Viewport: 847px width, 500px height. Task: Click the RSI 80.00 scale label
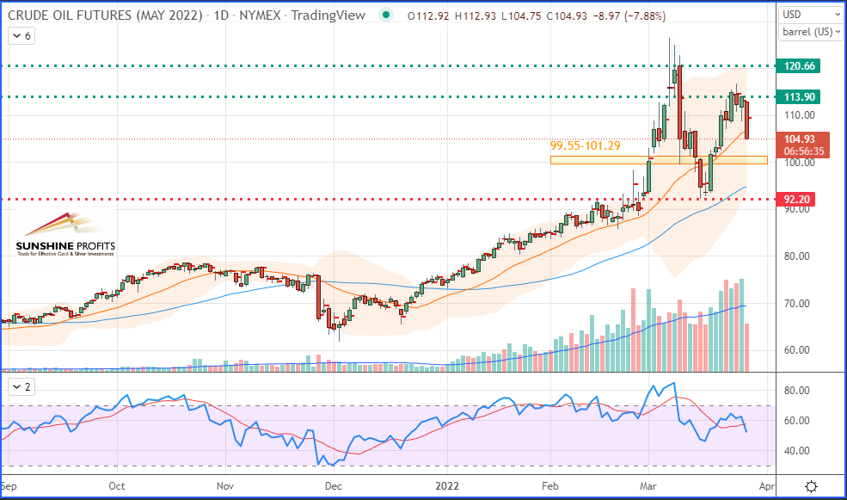797,390
